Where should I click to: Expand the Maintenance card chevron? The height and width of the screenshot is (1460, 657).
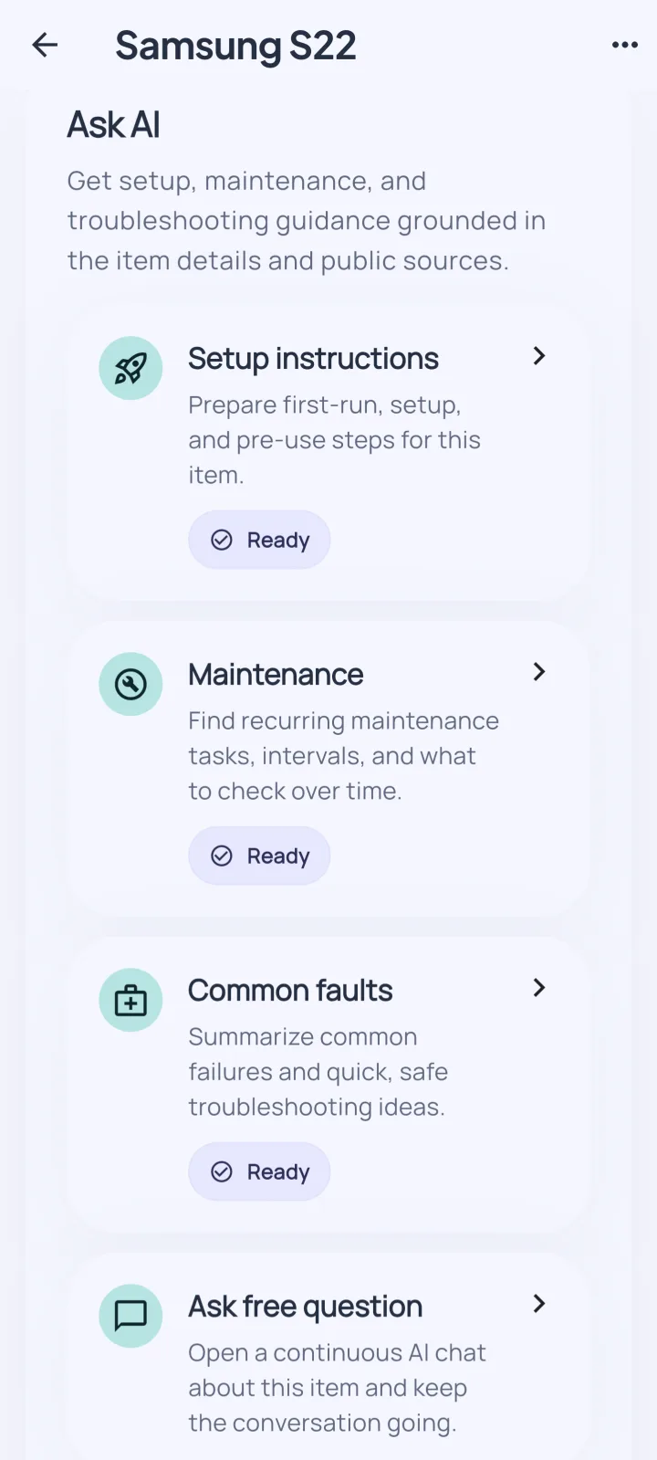[x=538, y=672]
